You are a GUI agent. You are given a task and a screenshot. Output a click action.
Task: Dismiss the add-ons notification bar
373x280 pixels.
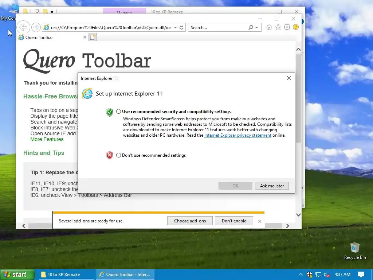click(259, 221)
